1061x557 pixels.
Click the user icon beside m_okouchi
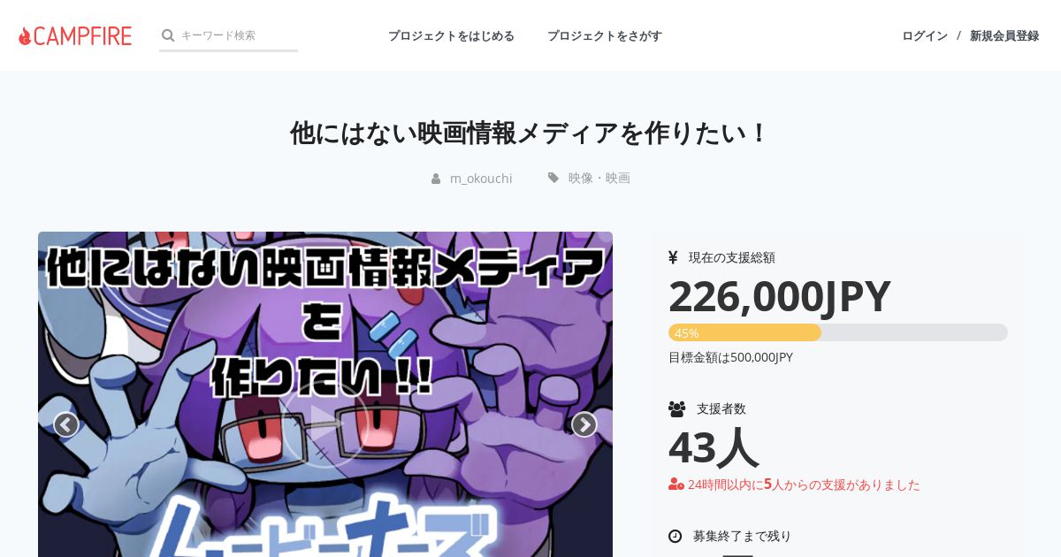(436, 179)
